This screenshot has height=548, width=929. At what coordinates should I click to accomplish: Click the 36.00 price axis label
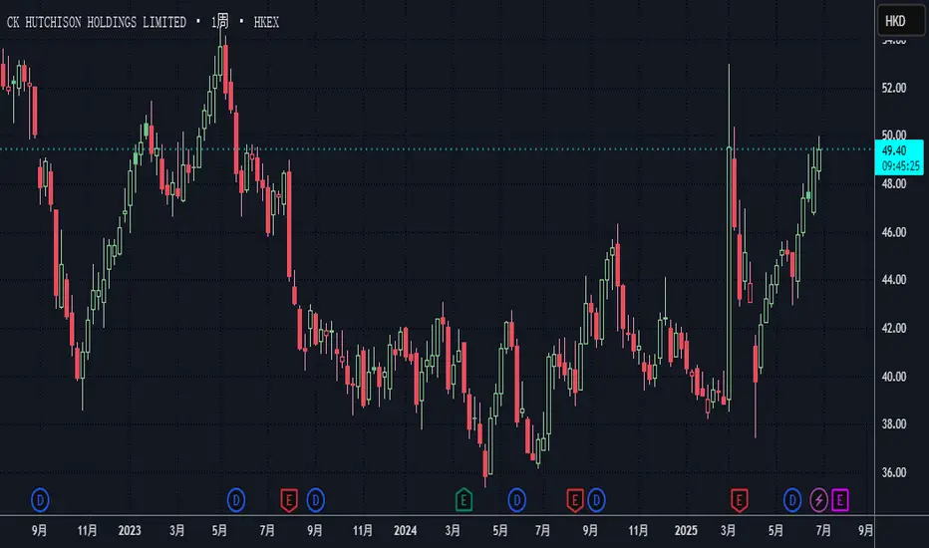pyautogui.click(x=893, y=472)
